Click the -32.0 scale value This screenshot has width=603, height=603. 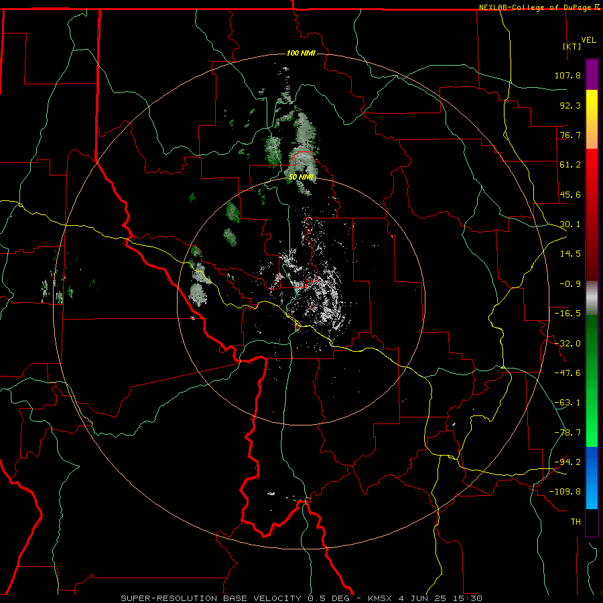coord(567,344)
